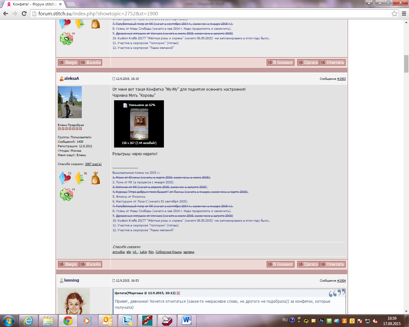Open Microsoft Word from the taskbar
Screen dimensions: 409x327
[x=186, y=320]
